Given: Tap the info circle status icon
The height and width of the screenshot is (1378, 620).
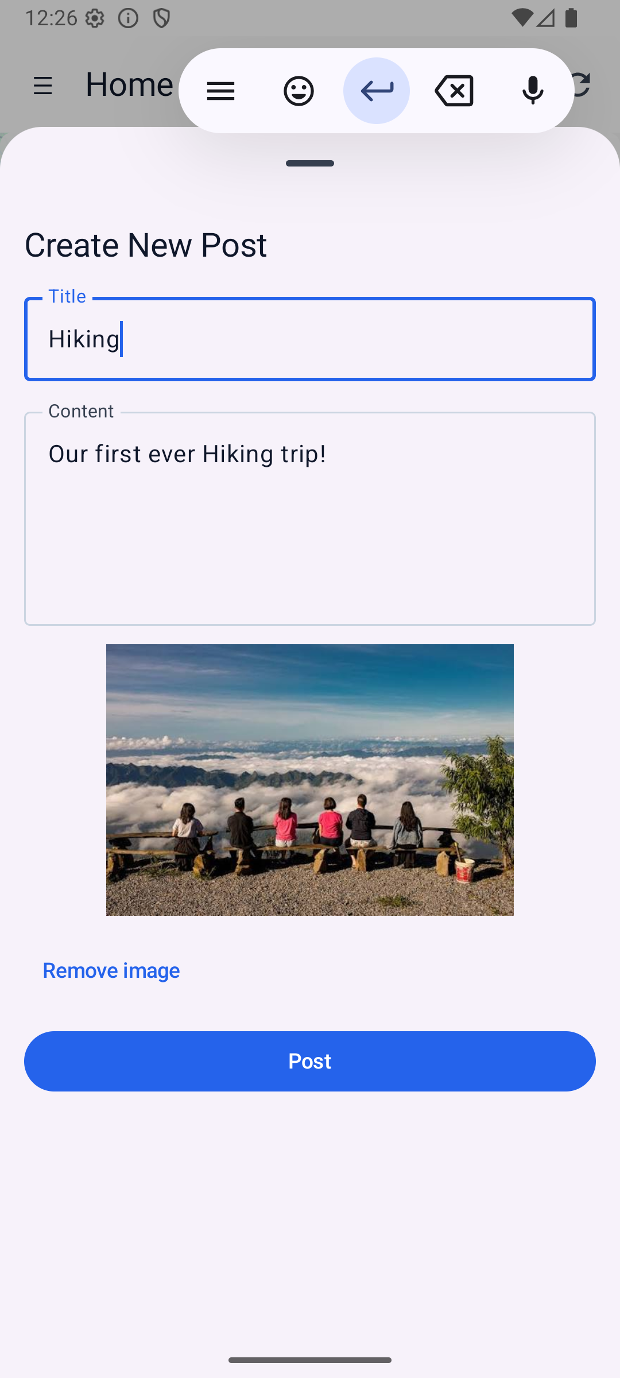Looking at the screenshot, I should click(x=128, y=18).
